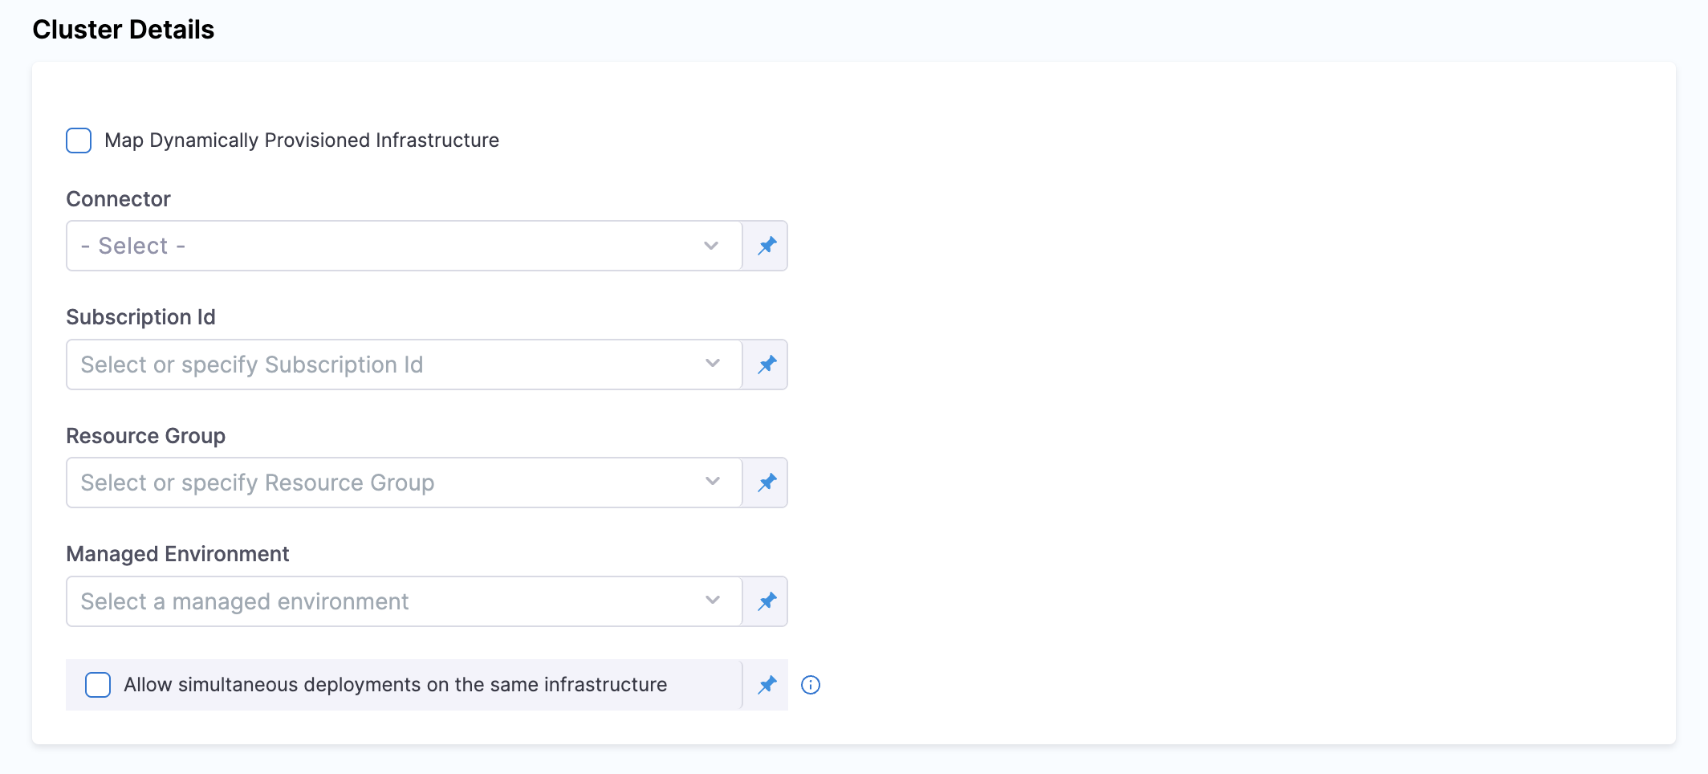Expand the Resource Group chevron arrow
Viewport: 1708px width, 774px height.
pos(712,482)
